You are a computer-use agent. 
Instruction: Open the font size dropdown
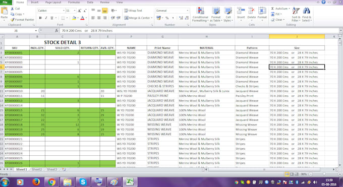click(x=75, y=11)
